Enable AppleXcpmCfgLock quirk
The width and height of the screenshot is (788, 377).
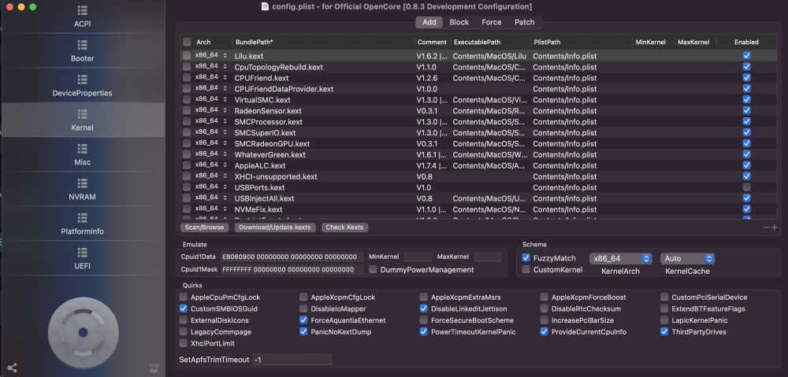click(303, 298)
